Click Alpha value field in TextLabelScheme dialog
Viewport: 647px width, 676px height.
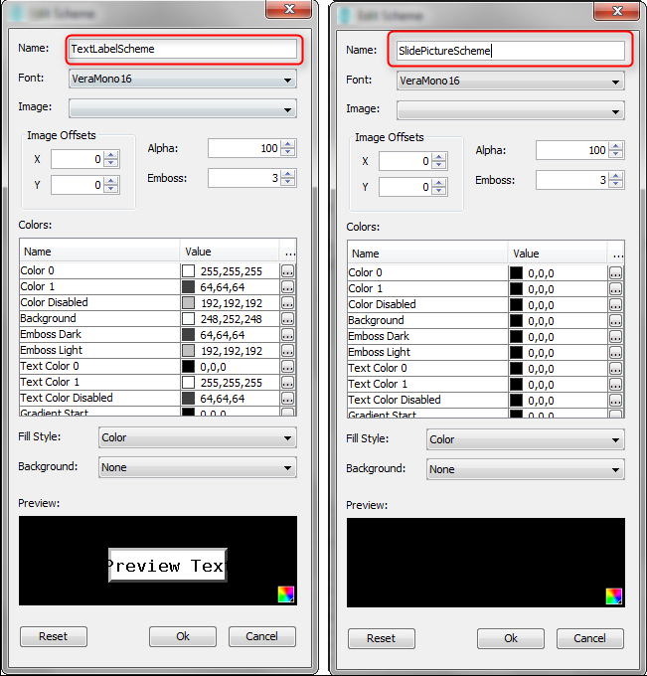[x=243, y=148]
